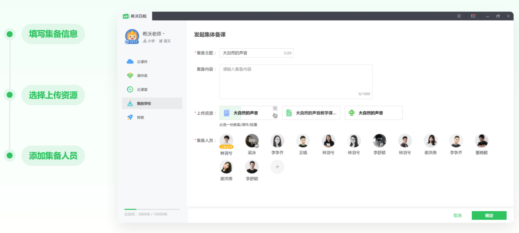
Task: Add a new member with plus button
Action: 277,167
